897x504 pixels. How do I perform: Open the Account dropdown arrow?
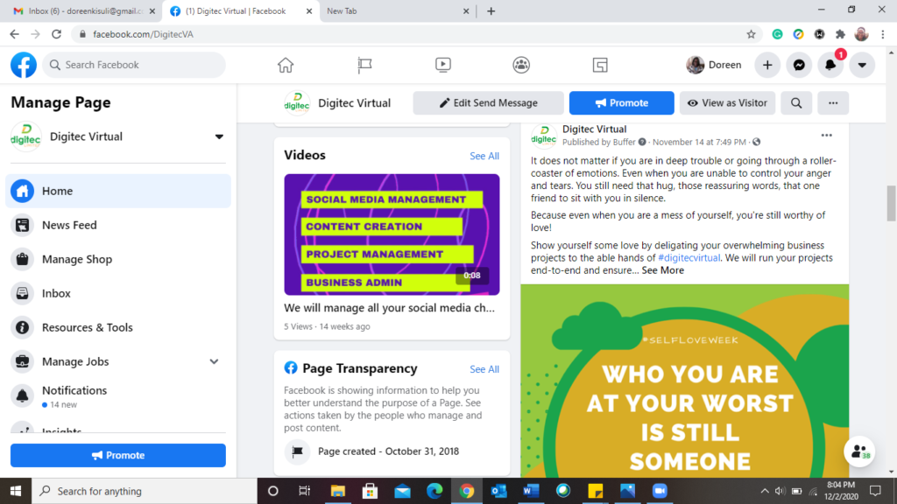[x=862, y=65]
